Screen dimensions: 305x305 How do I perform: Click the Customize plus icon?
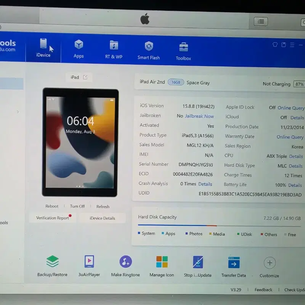tap(270, 263)
